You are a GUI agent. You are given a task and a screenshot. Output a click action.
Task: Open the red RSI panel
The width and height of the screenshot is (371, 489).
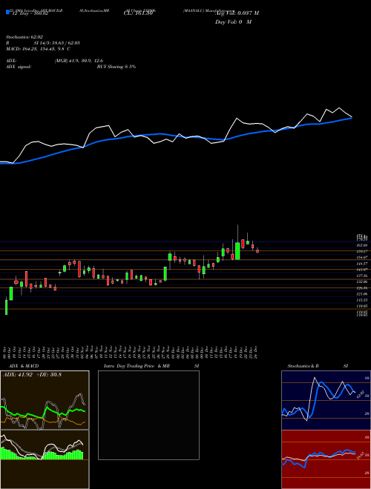[x=326, y=459]
